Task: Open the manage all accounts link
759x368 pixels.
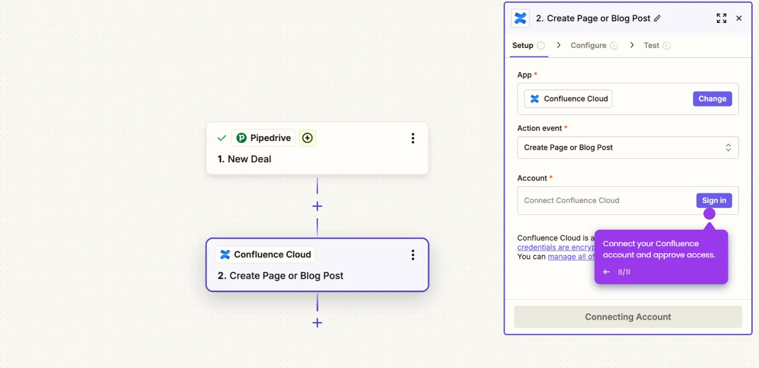Action: (x=571, y=256)
